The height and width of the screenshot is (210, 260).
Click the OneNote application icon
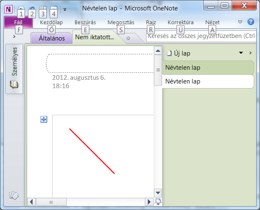pyautogui.click(x=8, y=9)
